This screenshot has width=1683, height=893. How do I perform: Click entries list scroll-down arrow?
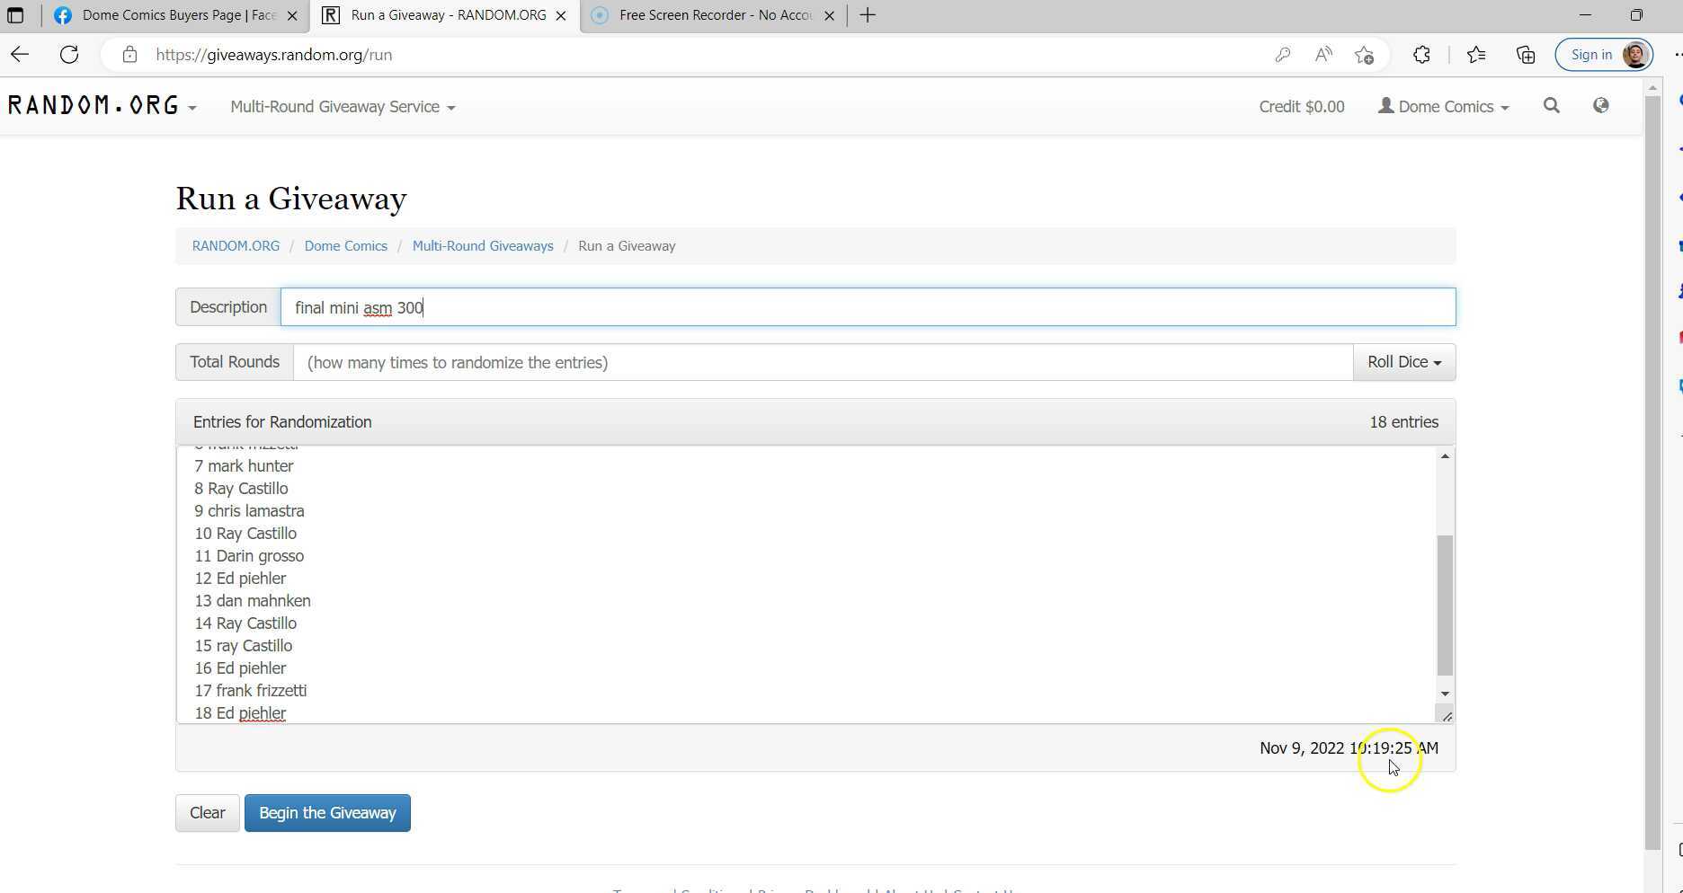pos(1445,694)
